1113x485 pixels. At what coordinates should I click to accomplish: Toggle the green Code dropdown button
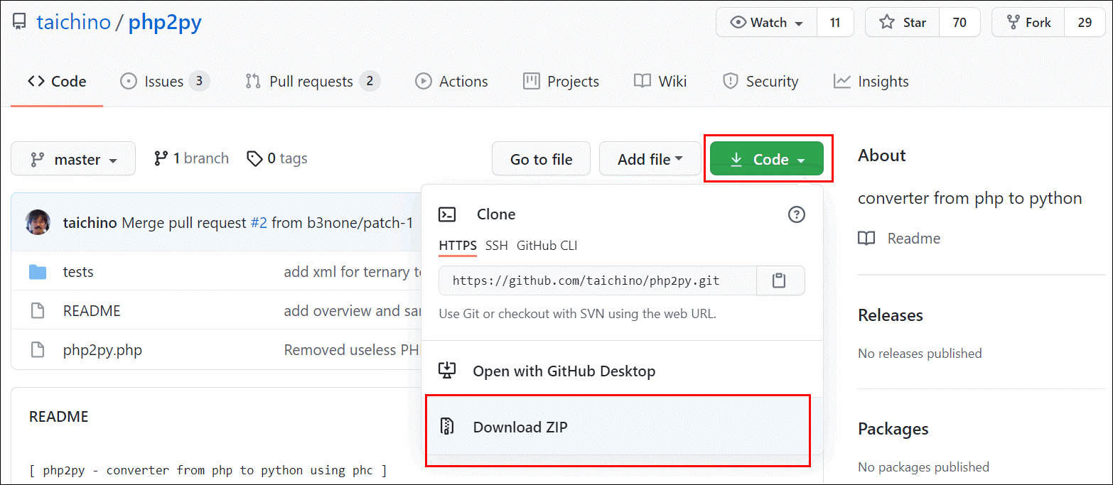point(767,159)
